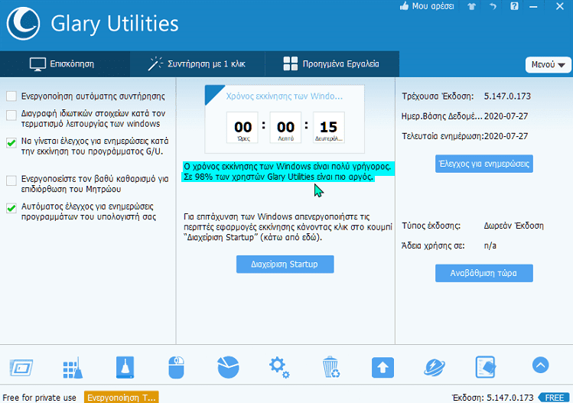Click the Έκδοση: 5.147.0.173 status text
Image resolution: width=573 pixels, height=403 pixels.
(492, 398)
